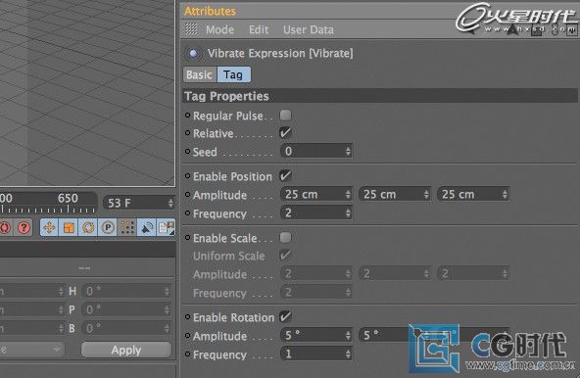Click the 53 F frame stepper arrows
Image resolution: width=580 pixels, height=378 pixels.
click(170, 203)
